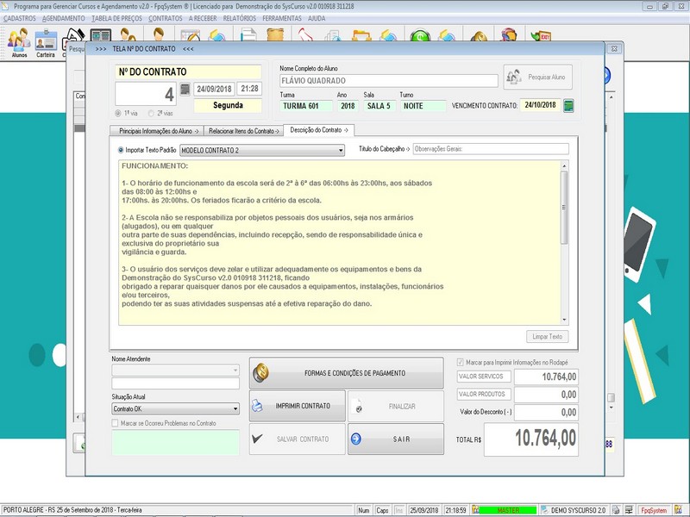Click the Limpar Texto button

(x=547, y=337)
